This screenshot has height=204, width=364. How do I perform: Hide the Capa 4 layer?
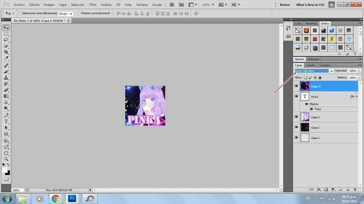(296, 86)
